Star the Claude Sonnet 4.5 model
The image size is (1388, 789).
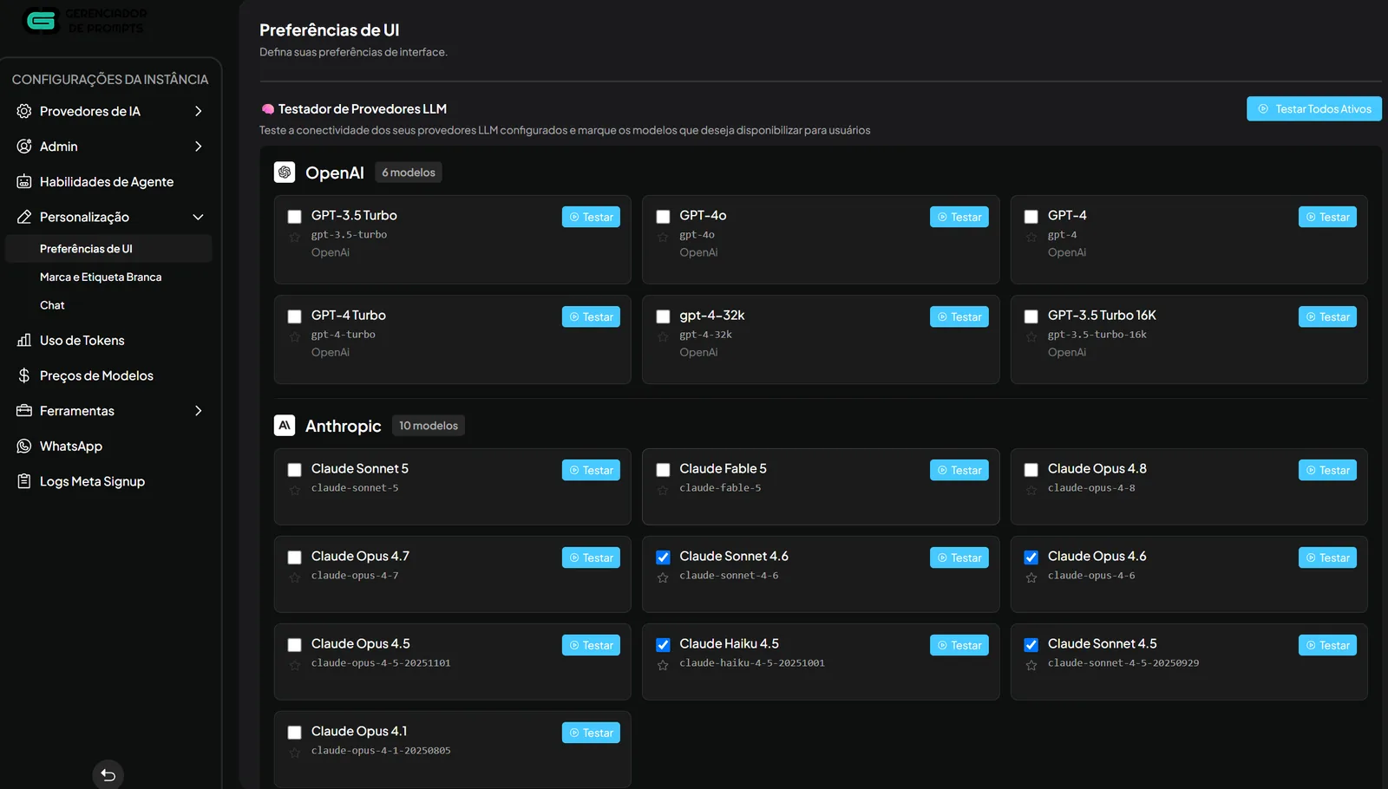pos(1031,665)
